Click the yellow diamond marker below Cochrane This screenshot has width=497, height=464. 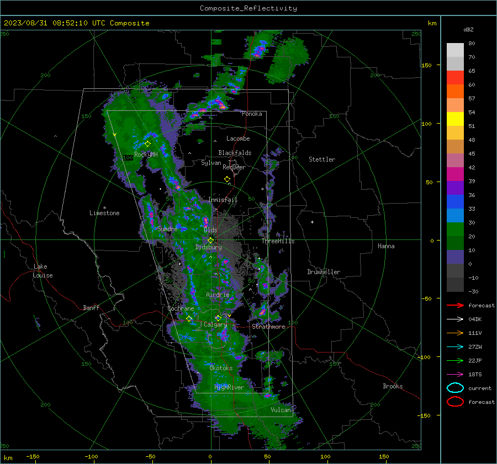189,318
